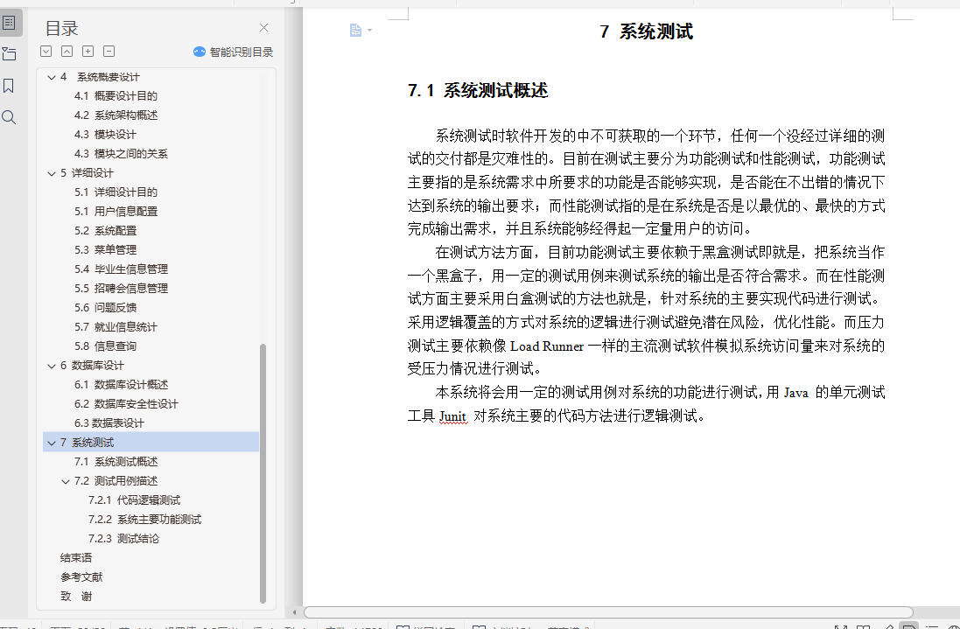
Task: Click the outline pane vertical scrollbar
Action: [x=263, y=473]
